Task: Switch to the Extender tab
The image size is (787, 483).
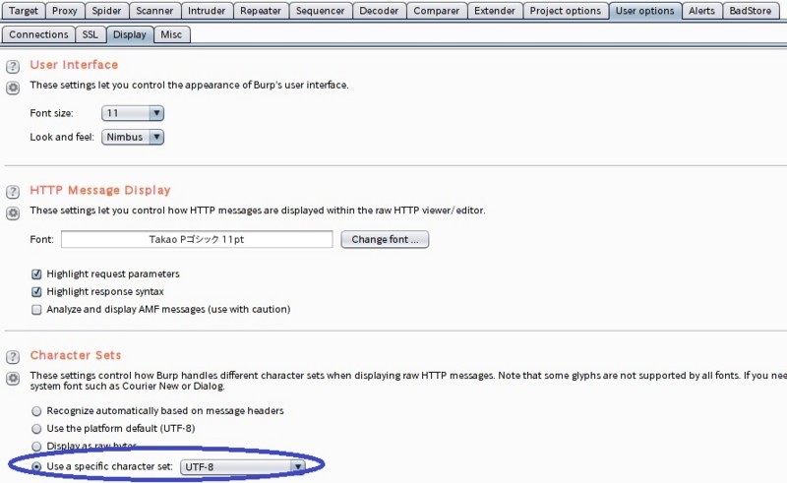Action: click(495, 11)
